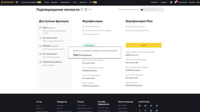Open the Рынки menu item
The image size is (200, 112).
47,2
